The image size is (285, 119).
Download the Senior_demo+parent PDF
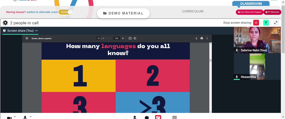coord(196,38)
